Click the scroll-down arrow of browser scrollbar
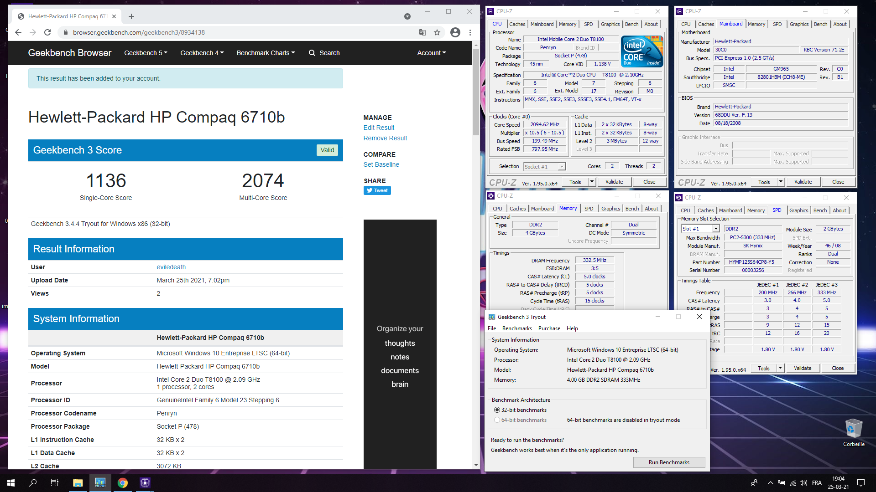Viewport: 876px width, 492px height. (476, 465)
